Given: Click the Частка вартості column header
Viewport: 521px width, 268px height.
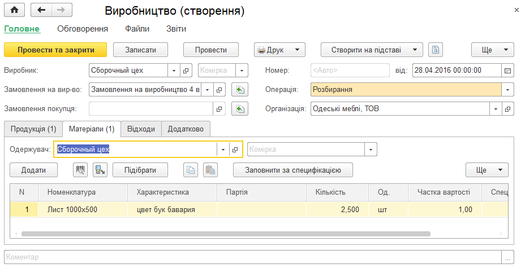Looking at the screenshot, I should pyautogui.click(x=445, y=192).
